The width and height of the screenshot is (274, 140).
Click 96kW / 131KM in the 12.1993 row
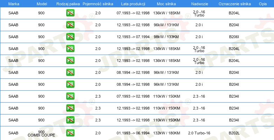click(x=166, y=25)
